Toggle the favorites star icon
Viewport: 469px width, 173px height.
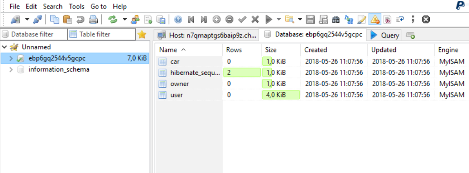[x=141, y=35]
